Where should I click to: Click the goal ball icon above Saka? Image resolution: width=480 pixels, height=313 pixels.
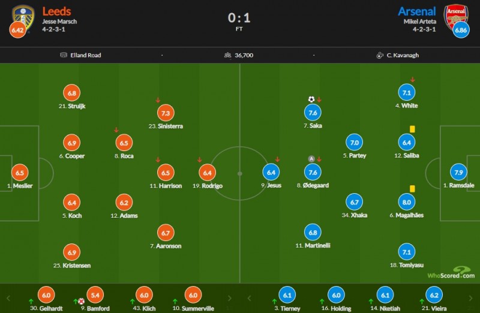(x=311, y=100)
